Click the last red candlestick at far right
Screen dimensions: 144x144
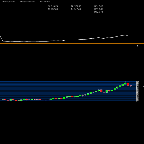pos(131,86)
